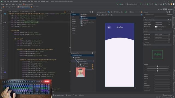Adjust the bottom Rotation z slider
Image resolution: width=175 pixels, height=98 pixels.
point(157,71)
